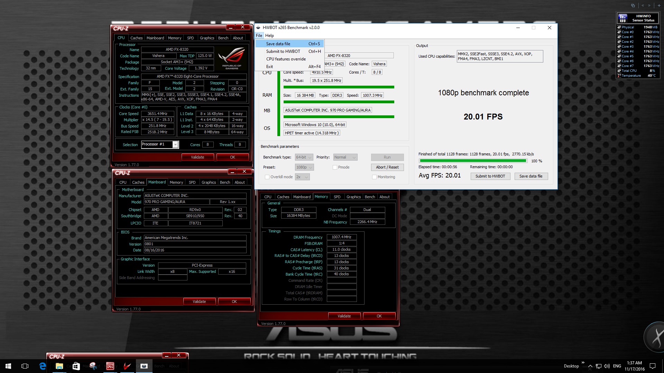Click the benchmark progress bar at 100 %

pyautogui.click(x=473, y=161)
